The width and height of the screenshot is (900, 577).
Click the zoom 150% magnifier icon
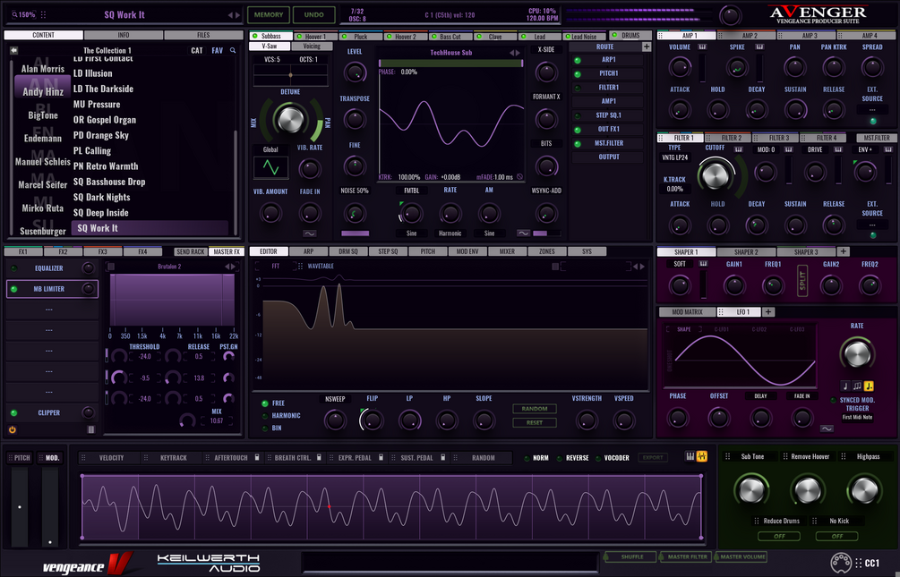pos(15,15)
